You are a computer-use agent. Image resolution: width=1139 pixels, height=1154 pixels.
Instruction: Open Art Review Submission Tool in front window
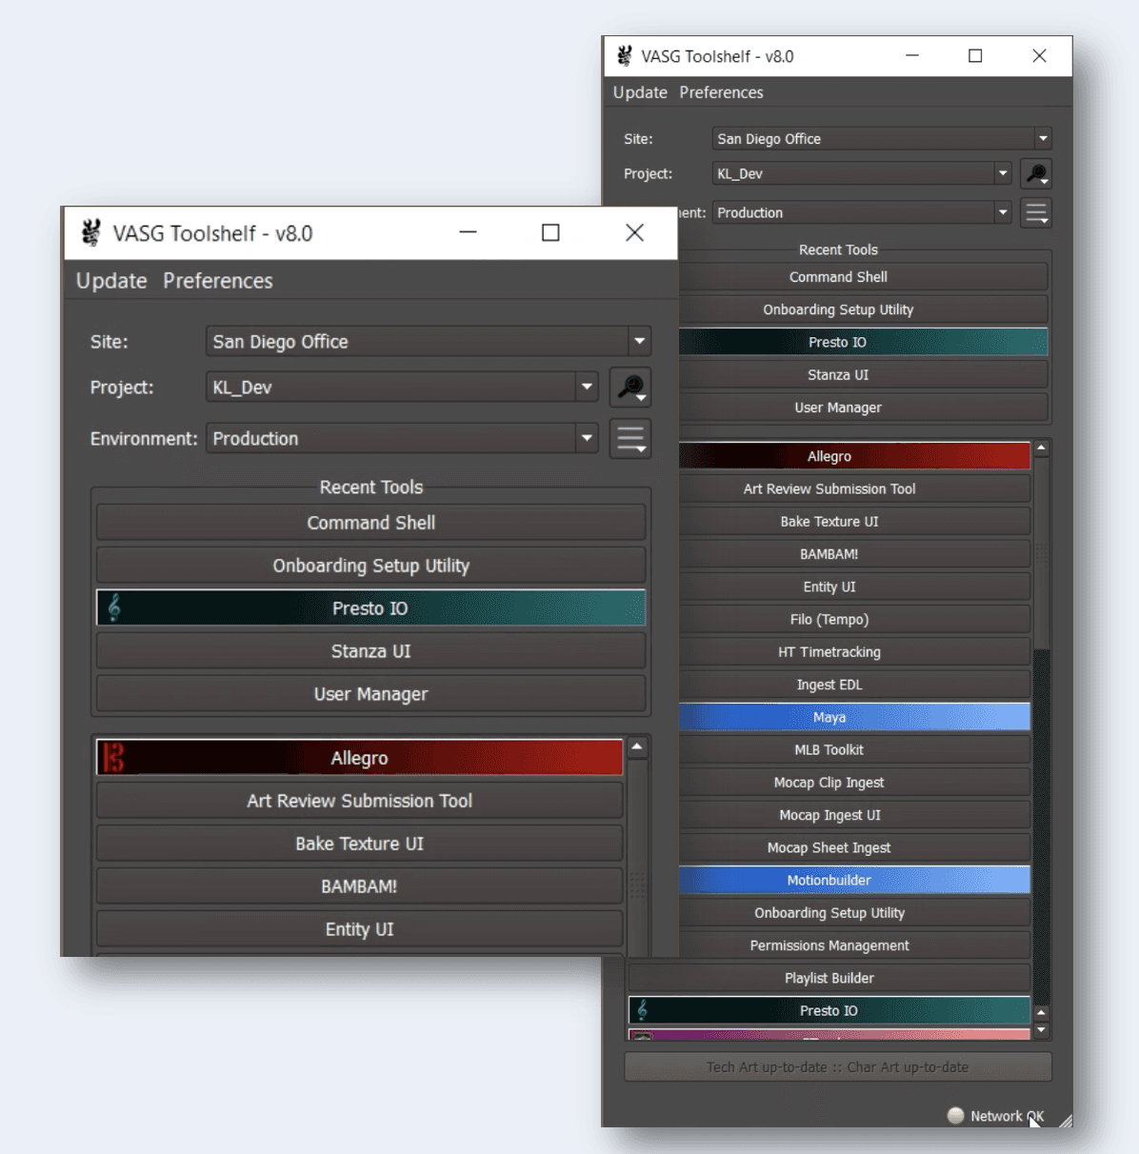click(359, 801)
